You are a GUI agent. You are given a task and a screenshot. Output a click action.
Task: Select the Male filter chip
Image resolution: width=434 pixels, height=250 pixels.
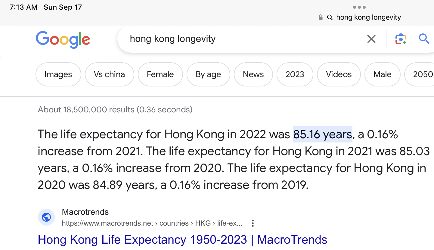click(x=382, y=74)
